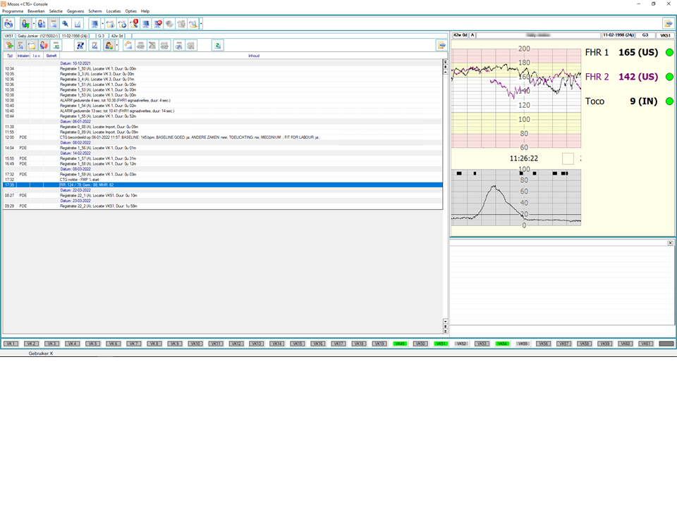
Task: Click the alarm notification icon with red badge
Action: (x=134, y=24)
